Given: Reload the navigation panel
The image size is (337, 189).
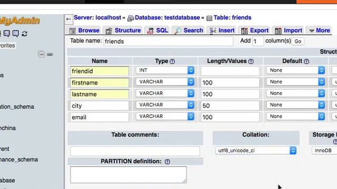Looking at the screenshot, I should coord(25,34).
